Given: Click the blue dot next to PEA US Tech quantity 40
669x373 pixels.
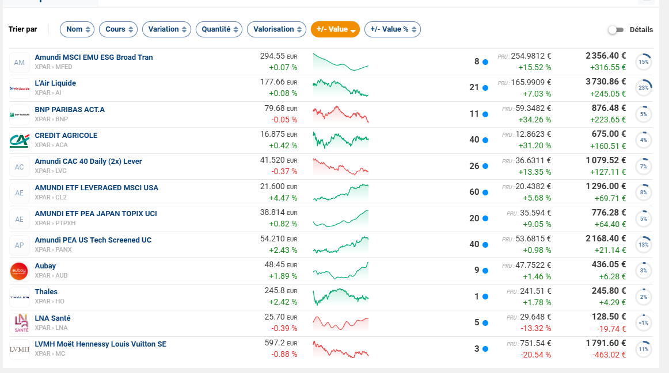Looking at the screenshot, I should tap(485, 245).
